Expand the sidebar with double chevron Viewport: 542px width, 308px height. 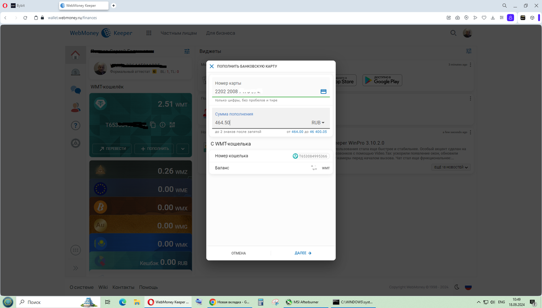pos(75,268)
